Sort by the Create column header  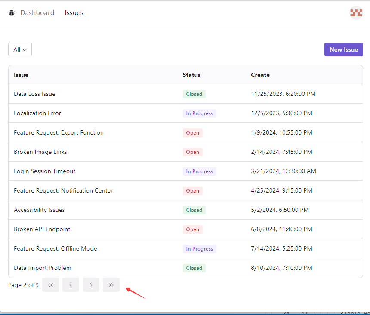pos(260,75)
